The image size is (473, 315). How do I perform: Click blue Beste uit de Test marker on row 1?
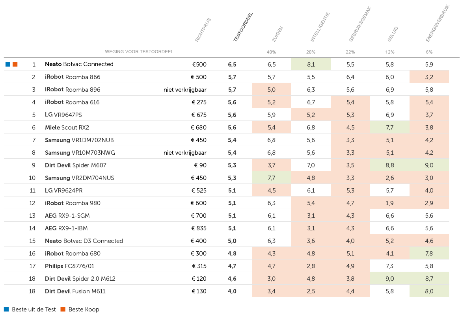tap(8, 64)
